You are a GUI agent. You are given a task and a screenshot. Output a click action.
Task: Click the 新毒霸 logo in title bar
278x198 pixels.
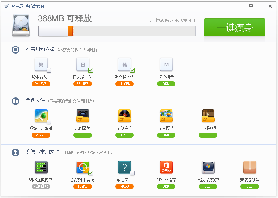pyautogui.click(x=6, y=6)
